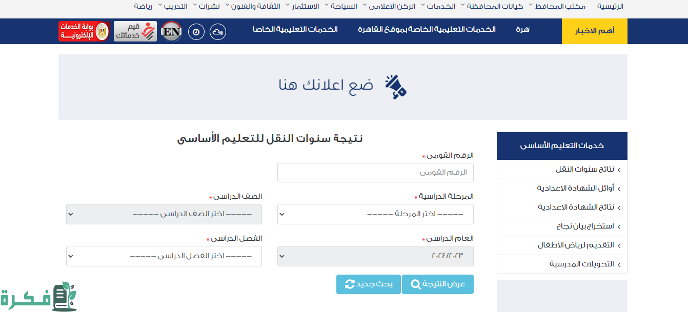The width and height of the screenshot is (688, 312).
Task: Open the 'العام الدراسى' year dropdown
Action: click(x=375, y=256)
